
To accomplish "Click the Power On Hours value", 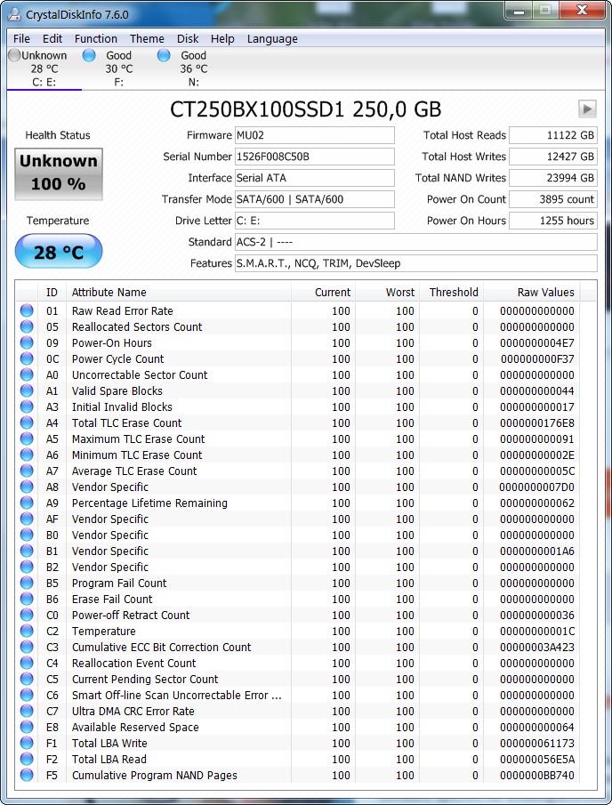I will coord(553,221).
